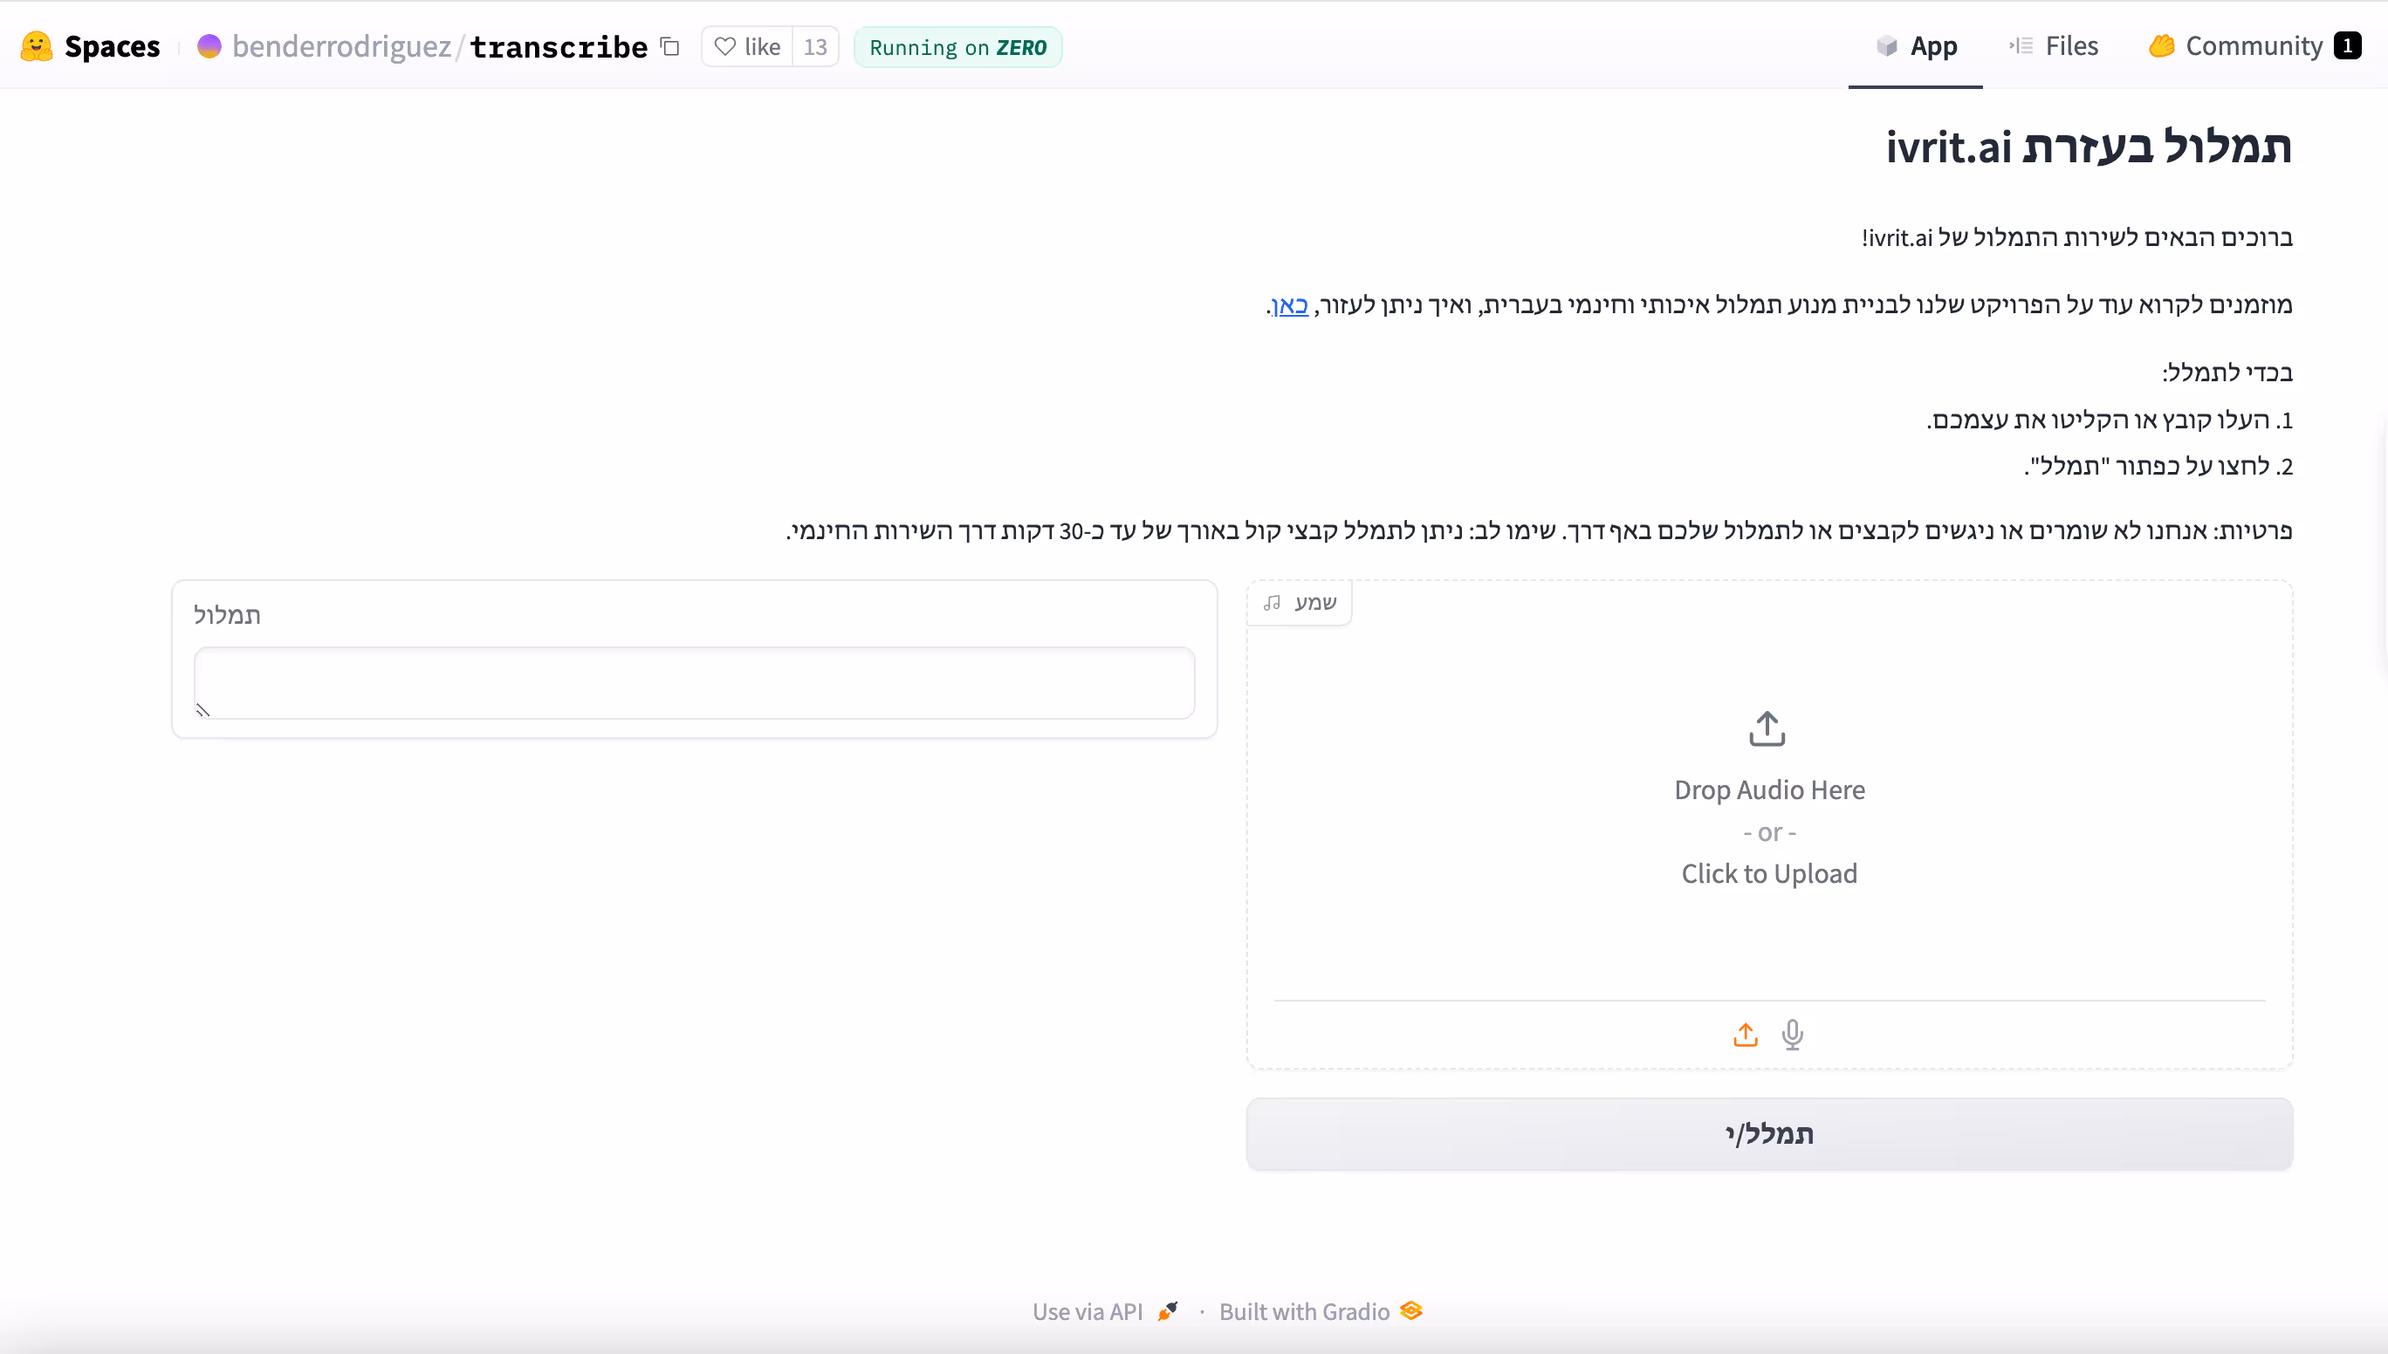Click 'Drop Audio Here' text
2388x1354 pixels.
[x=1769, y=790]
